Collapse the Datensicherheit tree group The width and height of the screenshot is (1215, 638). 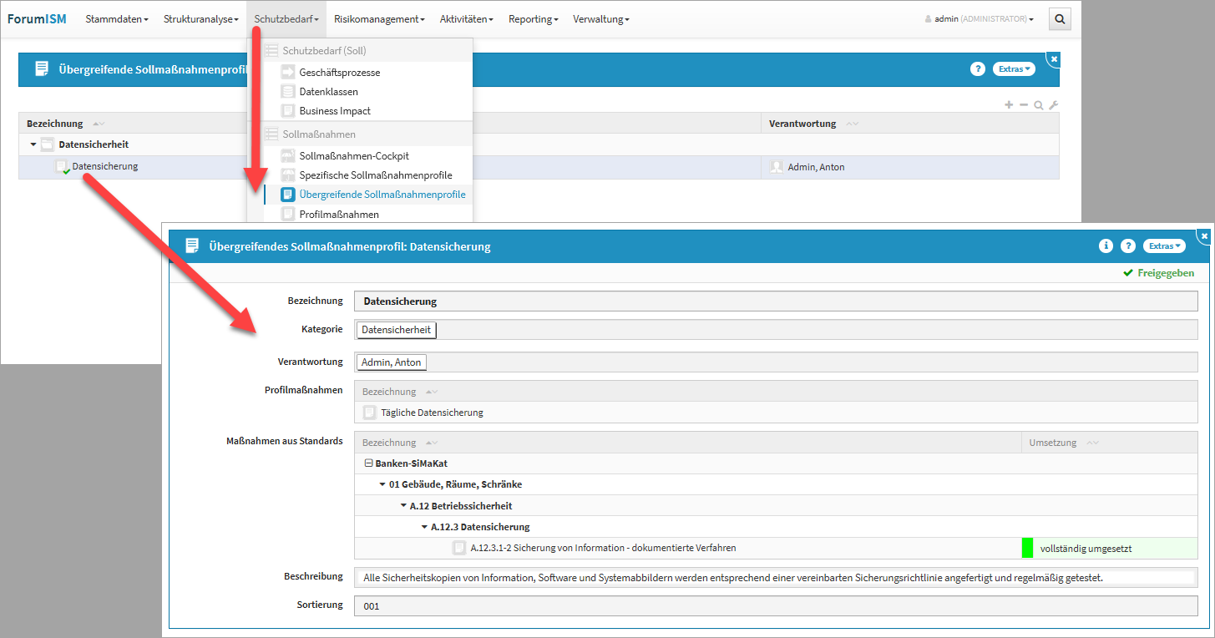point(33,144)
